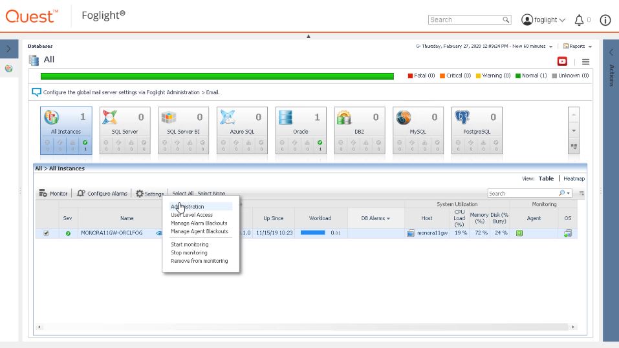Select the DB2 database tile

(359, 130)
